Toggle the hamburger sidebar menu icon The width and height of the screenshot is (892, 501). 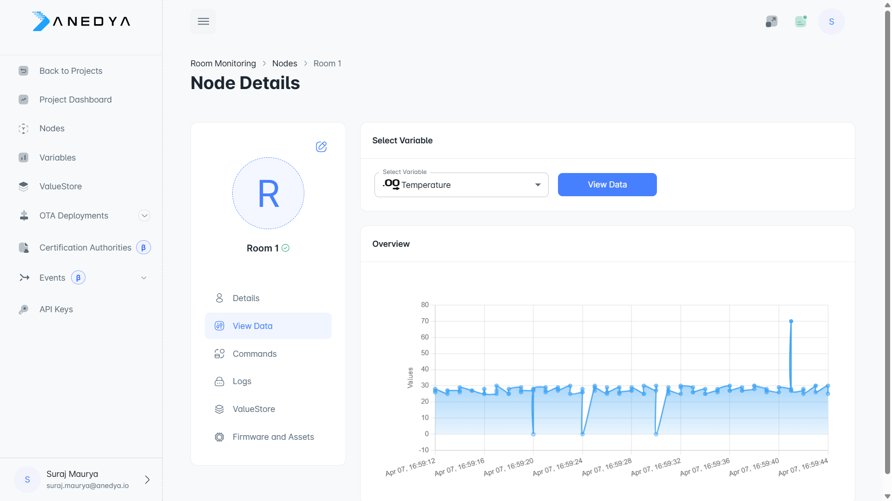[x=203, y=21]
